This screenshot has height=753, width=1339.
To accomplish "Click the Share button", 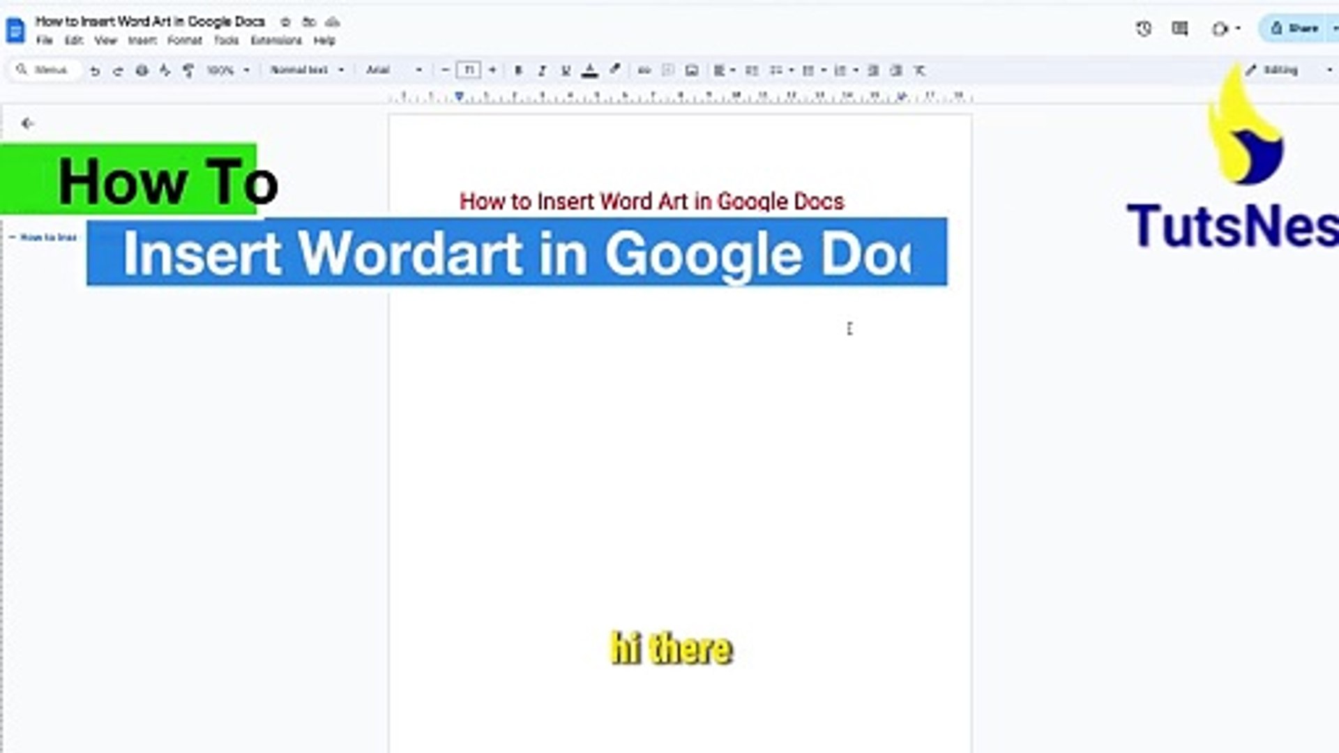I will (x=1295, y=29).
